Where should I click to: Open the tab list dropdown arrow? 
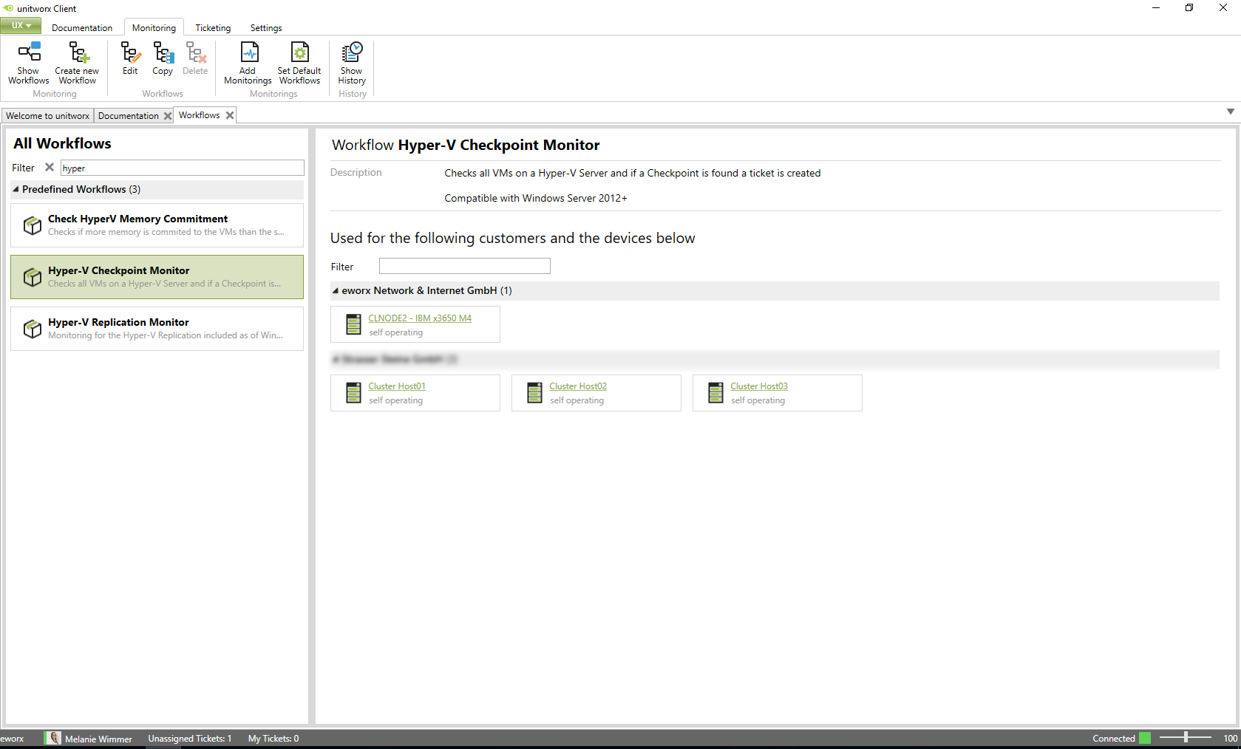1231,112
